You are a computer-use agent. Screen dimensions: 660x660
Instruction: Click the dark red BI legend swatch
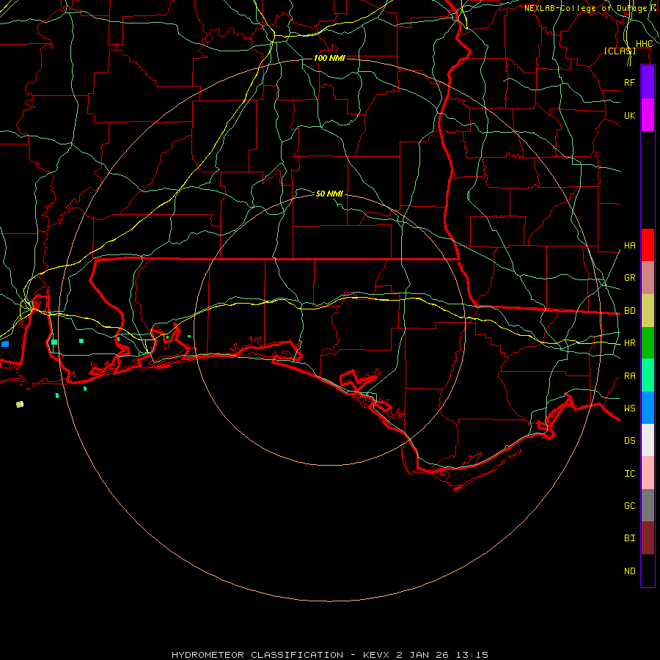[648, 538]
